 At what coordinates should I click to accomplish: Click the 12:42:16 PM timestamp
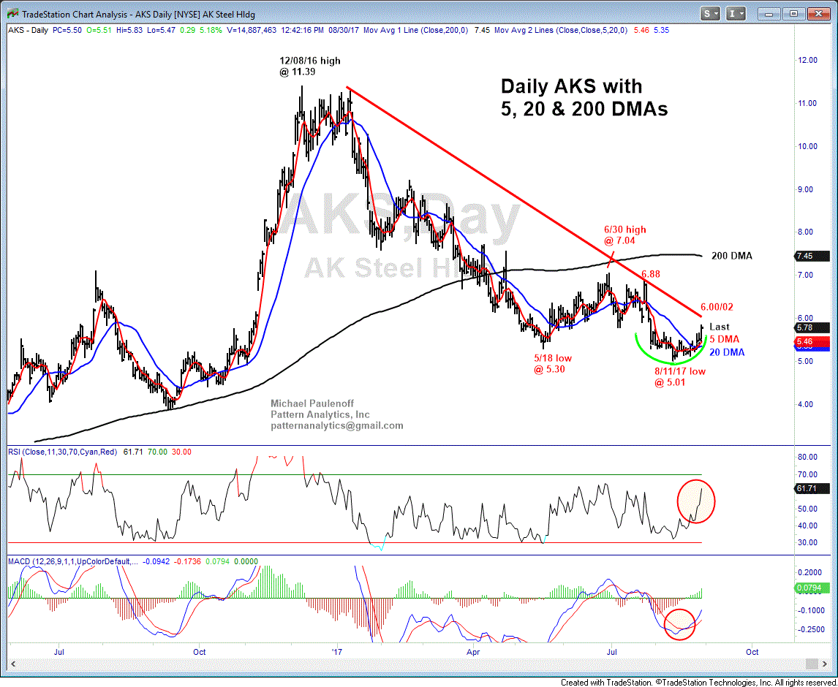point(303,31)
